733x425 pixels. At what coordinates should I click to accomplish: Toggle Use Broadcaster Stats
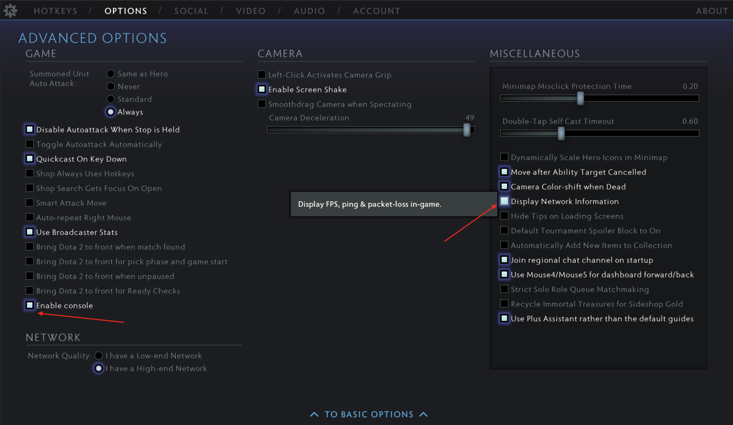pos(30,232)
